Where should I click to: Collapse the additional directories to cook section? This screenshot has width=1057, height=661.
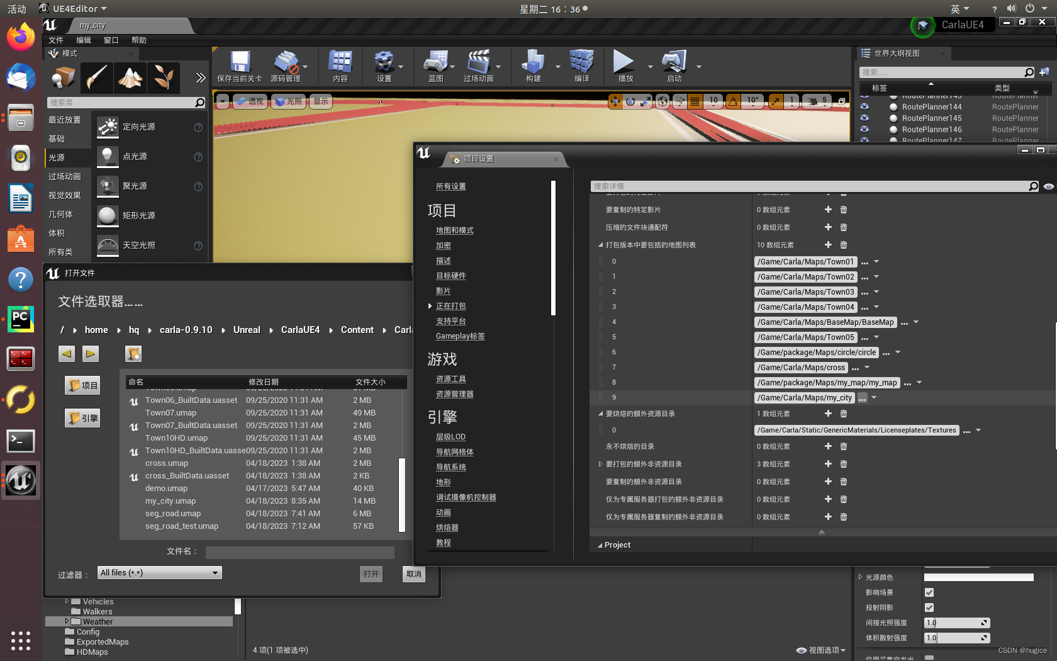(x=600, y=414)
